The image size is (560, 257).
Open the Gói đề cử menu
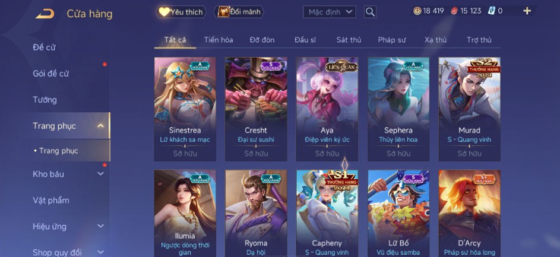point(50,74)
